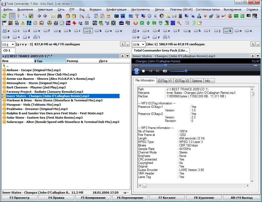Open the left panel drive j dropdown

tap(13, 44)
